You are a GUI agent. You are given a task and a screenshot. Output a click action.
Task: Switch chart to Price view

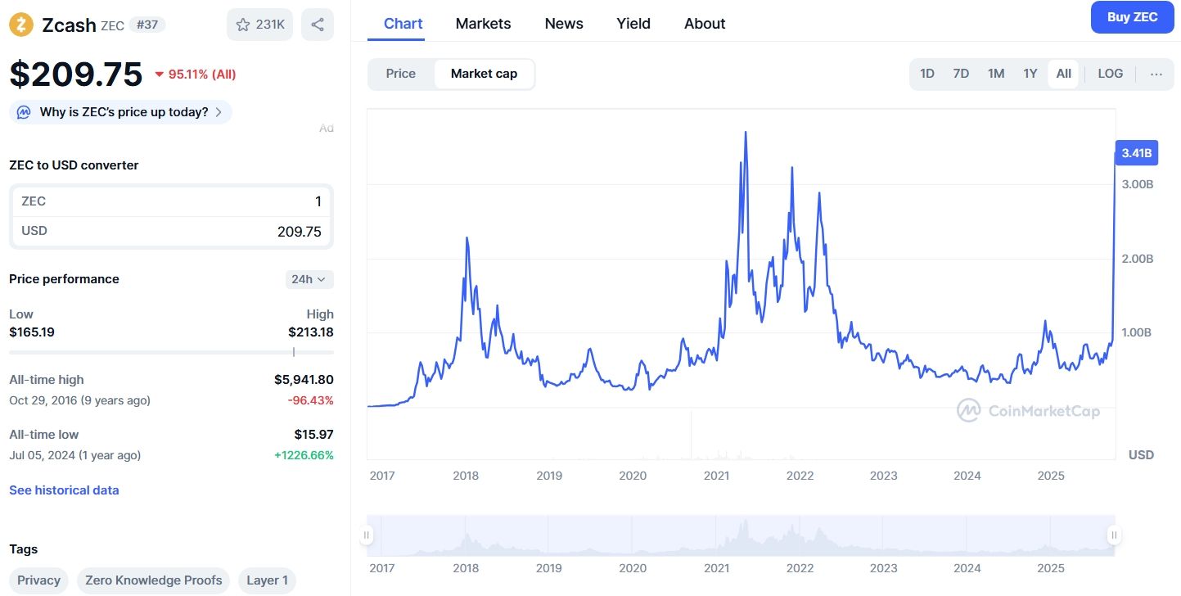[x=401, y=74]
